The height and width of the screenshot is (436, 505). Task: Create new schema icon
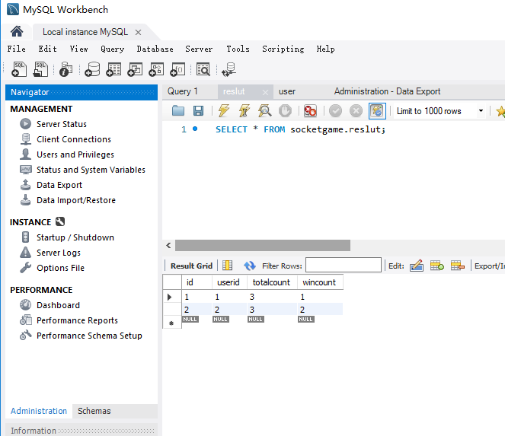(x=92, y=69)
